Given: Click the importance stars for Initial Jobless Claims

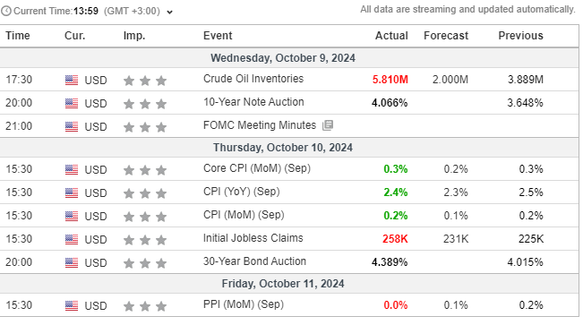Looking at the screenshot, I should pyautogui.click(x=145, y=240).
